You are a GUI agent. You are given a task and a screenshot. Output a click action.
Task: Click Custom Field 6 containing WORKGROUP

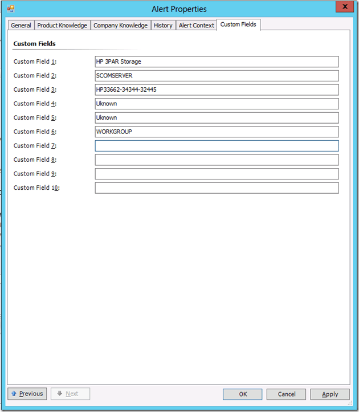click(x=217, y=132)
